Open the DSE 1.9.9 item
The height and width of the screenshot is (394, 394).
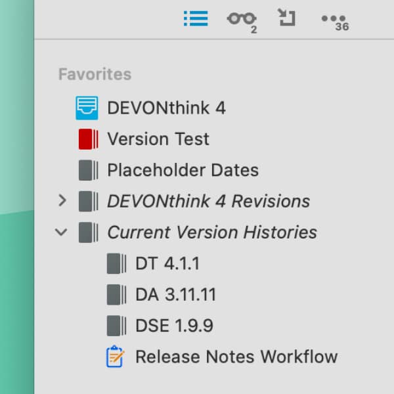pyautogui.click(x=174, y=326)
